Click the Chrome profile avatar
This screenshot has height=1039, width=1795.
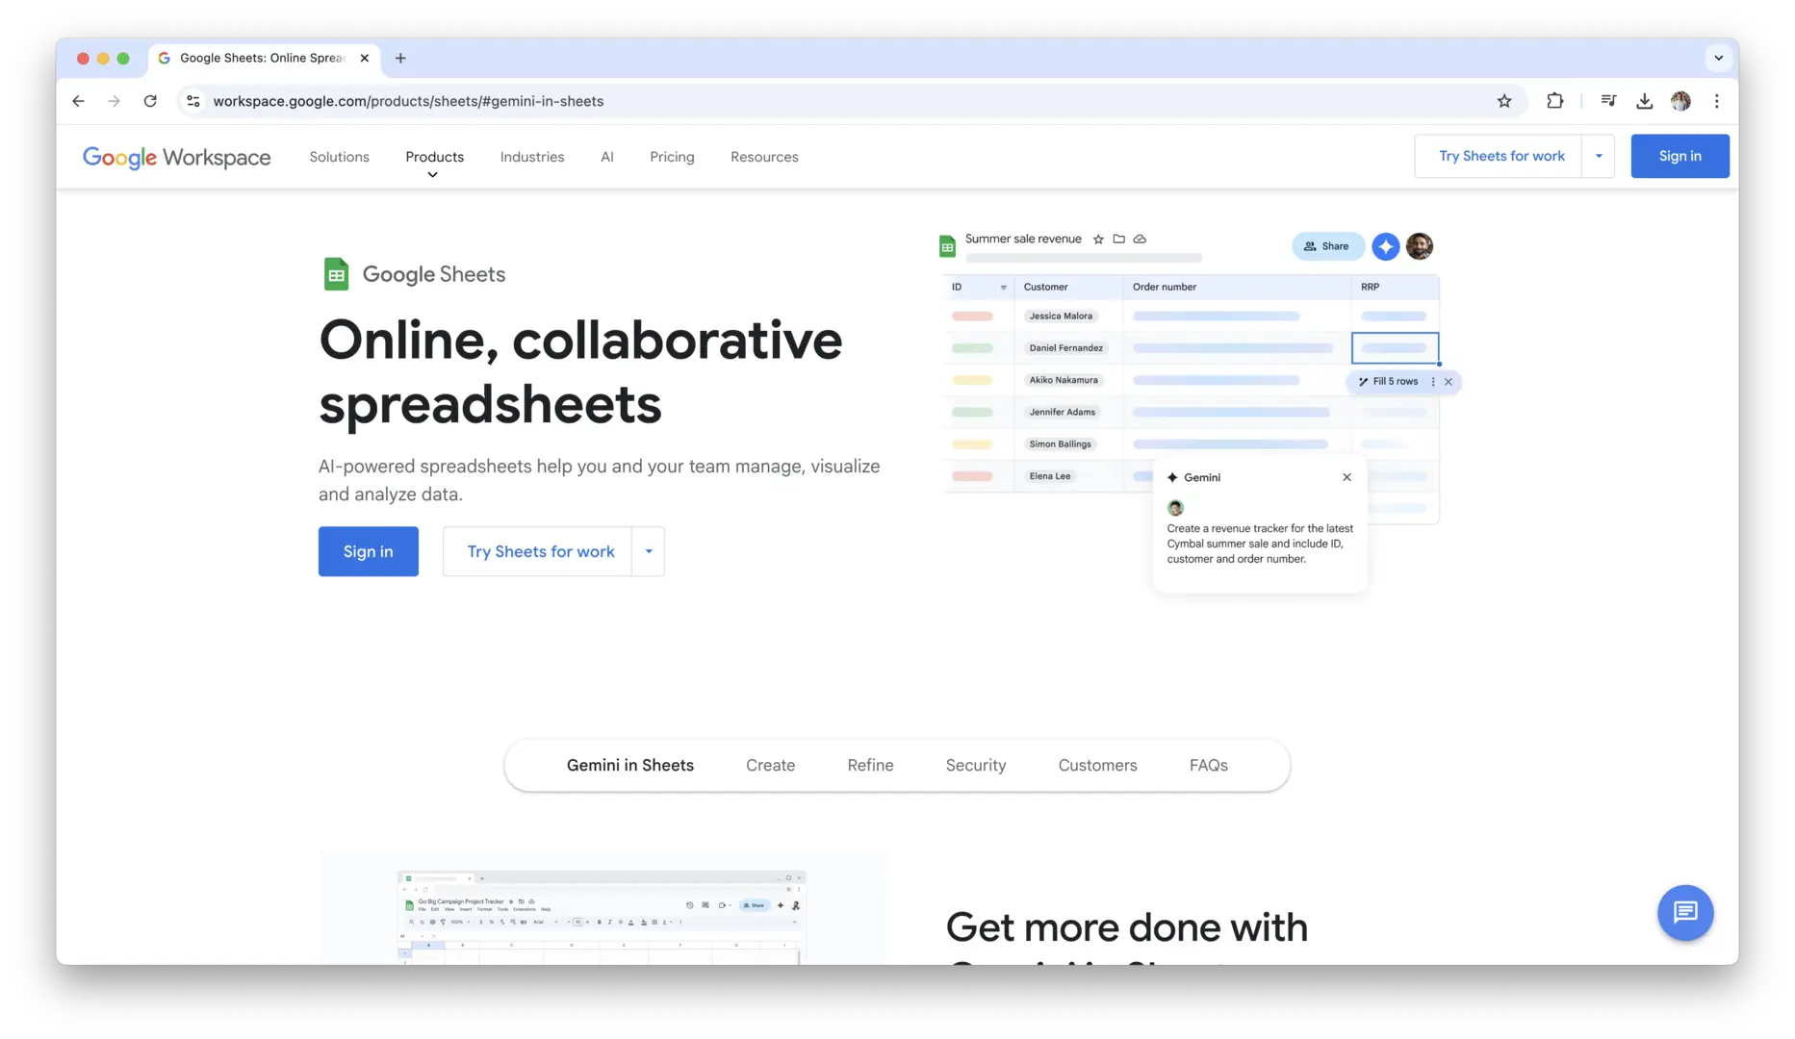pos(1680,101)
